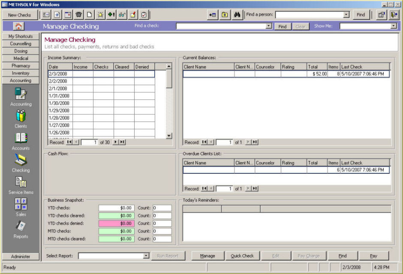
Task: Click the properties window icon beside the exit door
Action: [x=382, y=15]
